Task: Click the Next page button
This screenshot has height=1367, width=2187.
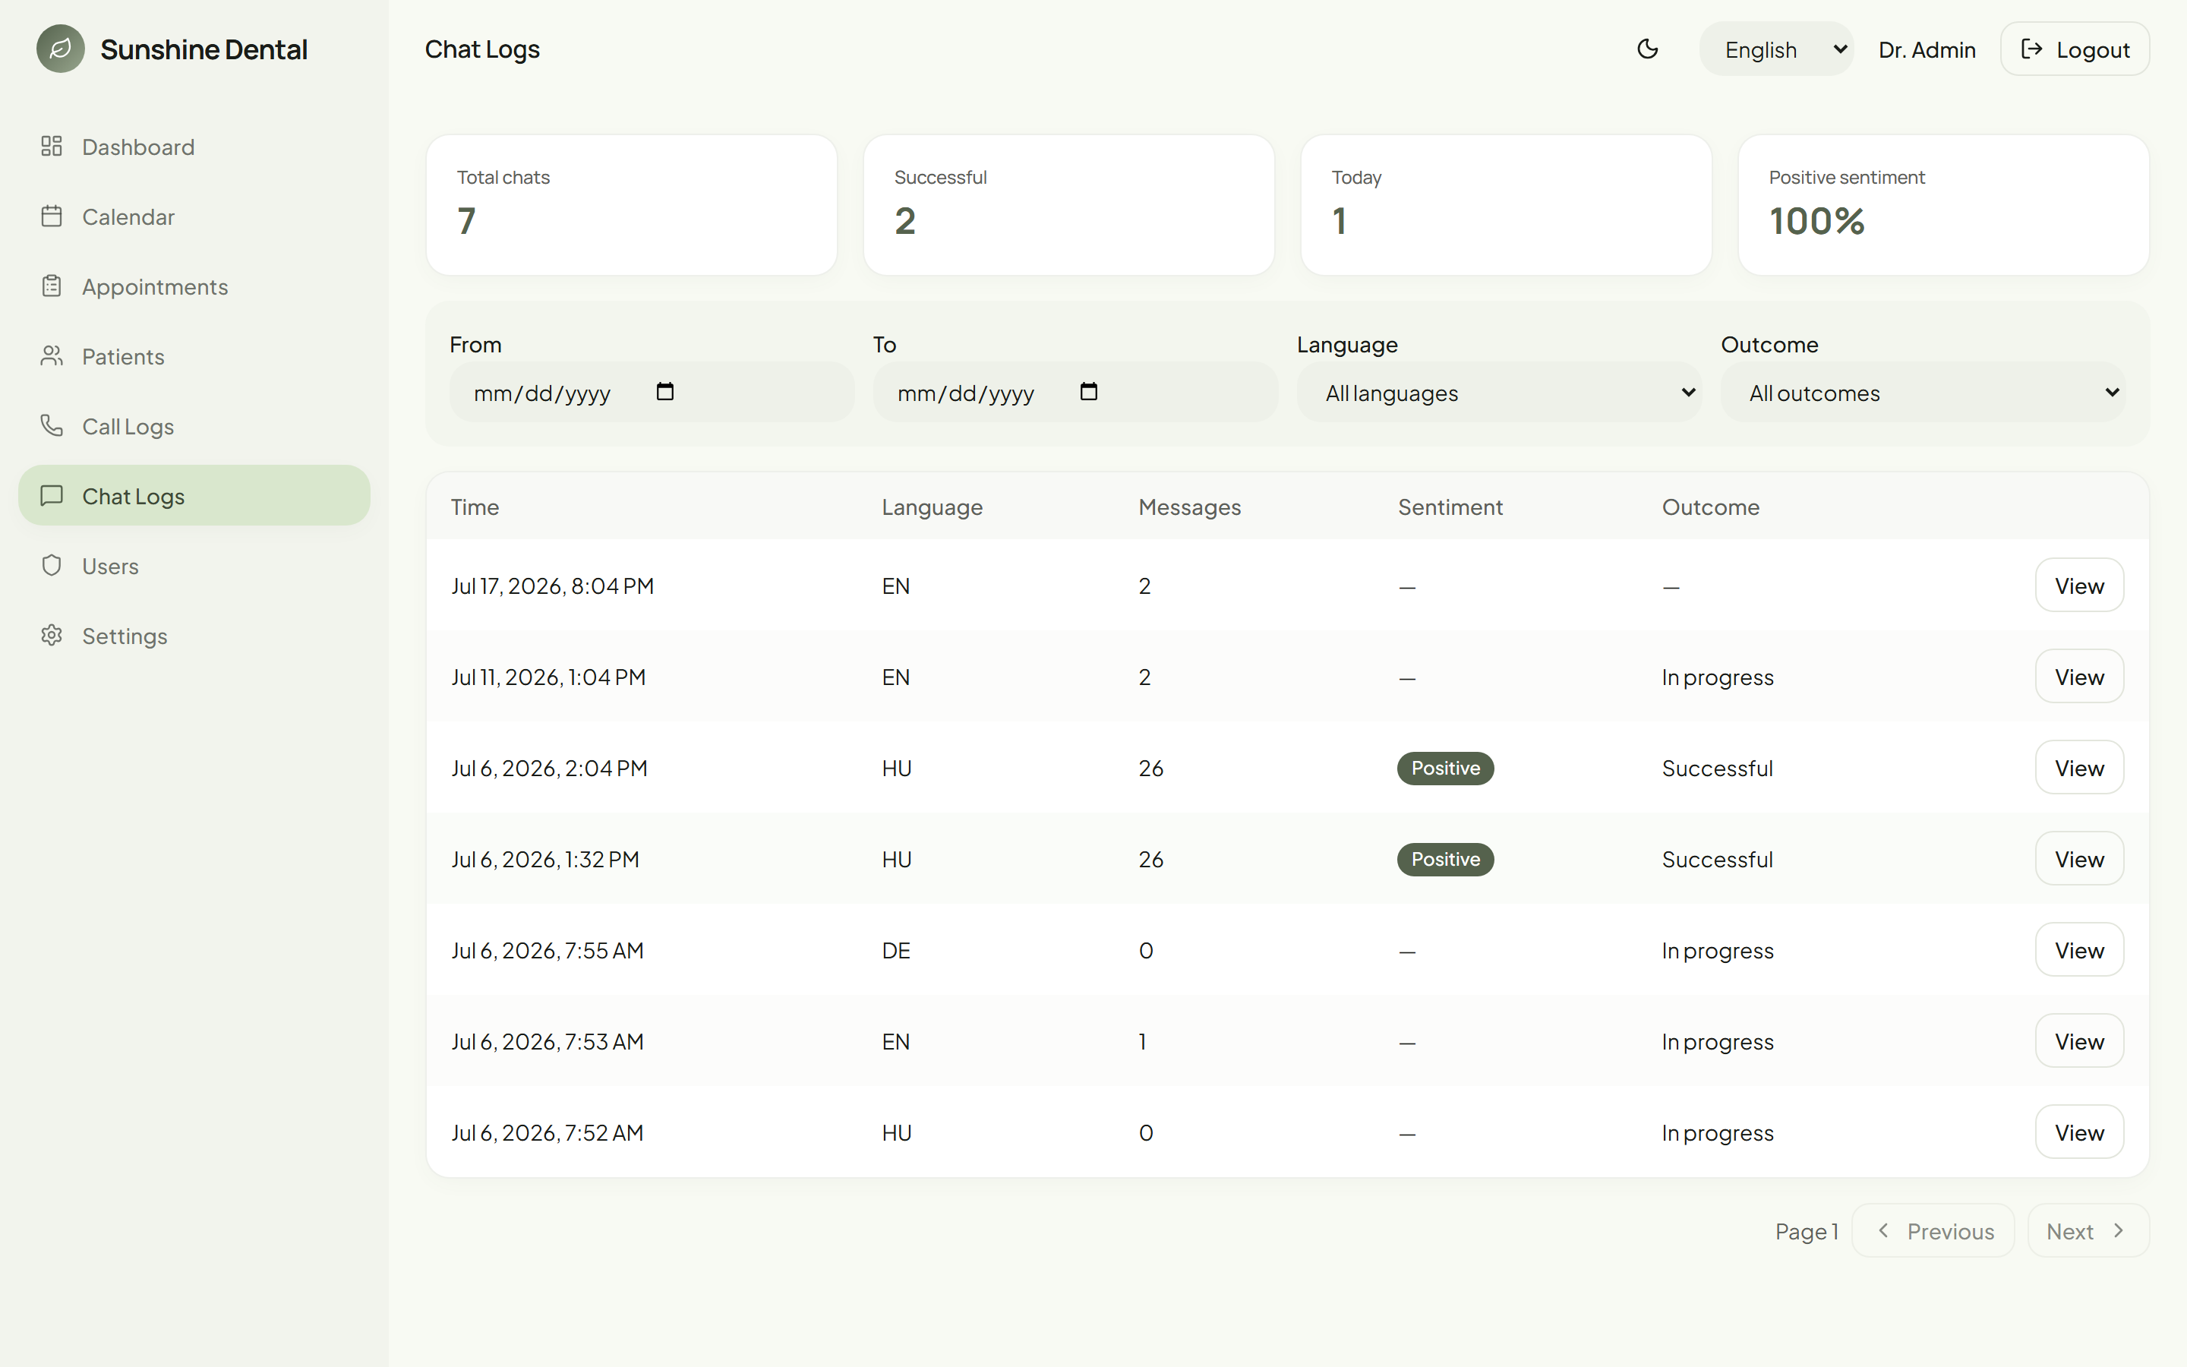Action: tap(2088, 1230)
